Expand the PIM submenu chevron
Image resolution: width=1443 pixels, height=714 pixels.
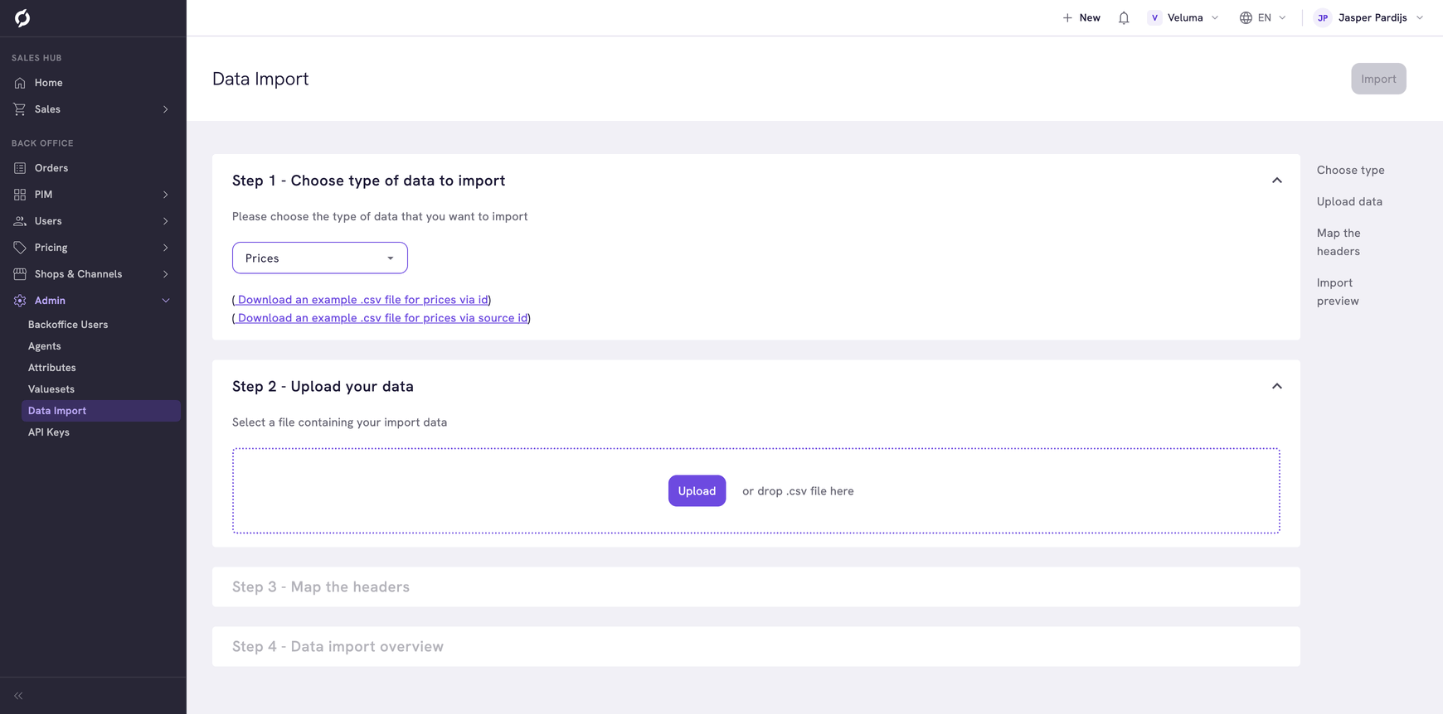click(166, 195)
